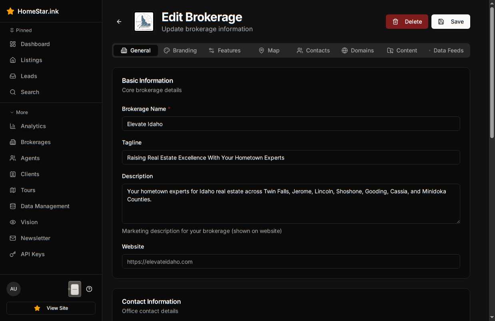Click the Analytics bar chart icon
Screen dimensions: 495x321
[x=13, y=126]
